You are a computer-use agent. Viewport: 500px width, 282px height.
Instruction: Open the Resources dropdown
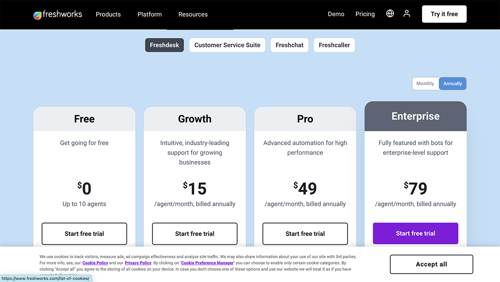(192, 14)
